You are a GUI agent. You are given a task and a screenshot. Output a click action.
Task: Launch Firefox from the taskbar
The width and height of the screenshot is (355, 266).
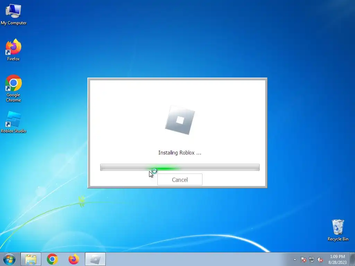[x=74, y=259]
